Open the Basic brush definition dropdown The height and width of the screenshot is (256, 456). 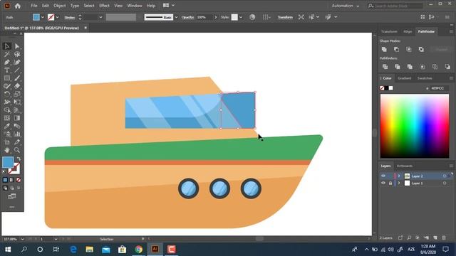click(176, 17)
